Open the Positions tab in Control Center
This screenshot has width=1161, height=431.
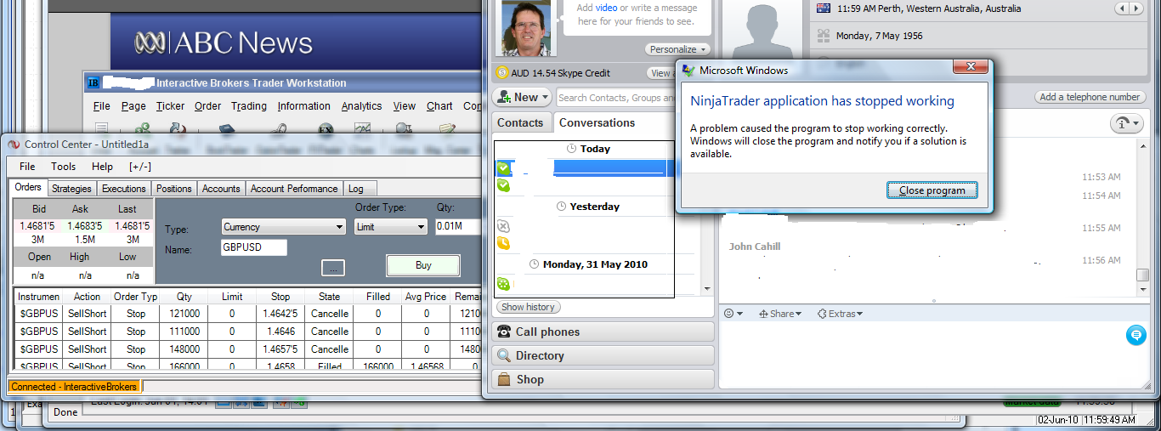click(x=174, y=189)
